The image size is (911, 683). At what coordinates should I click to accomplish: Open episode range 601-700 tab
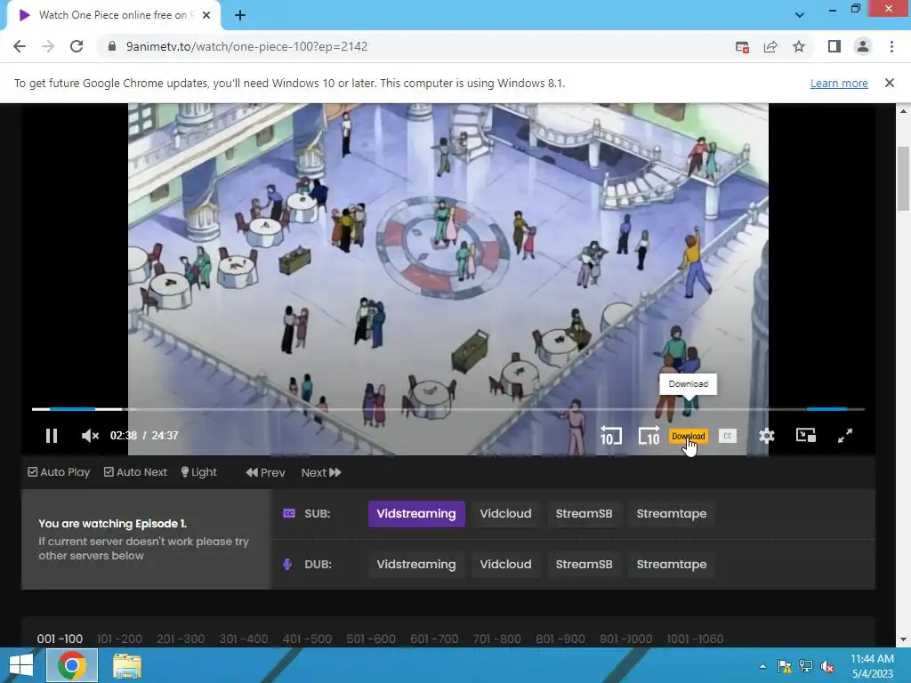434,639
